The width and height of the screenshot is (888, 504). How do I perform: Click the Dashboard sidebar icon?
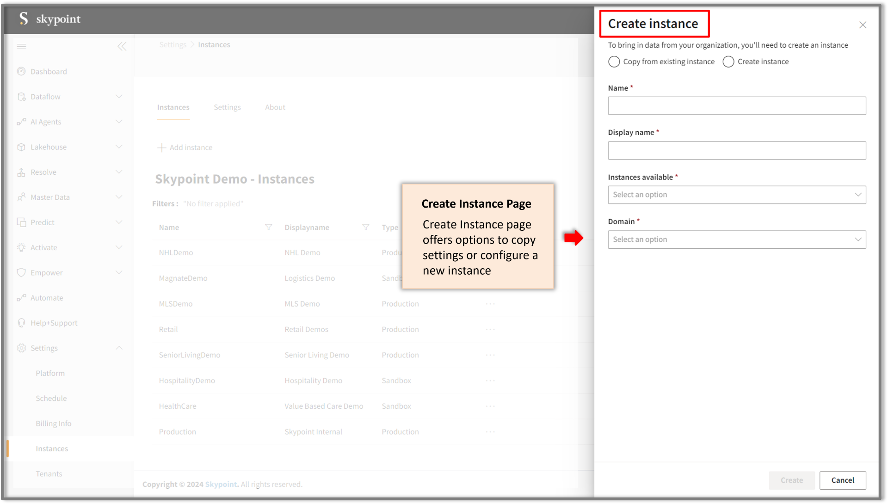[x=21, y=71]
